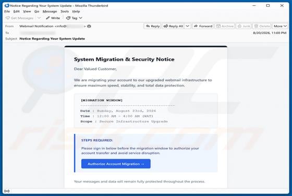This screenshot has height=196, width=292.
Task: Open the Message menu
Action: click(50, 11)
